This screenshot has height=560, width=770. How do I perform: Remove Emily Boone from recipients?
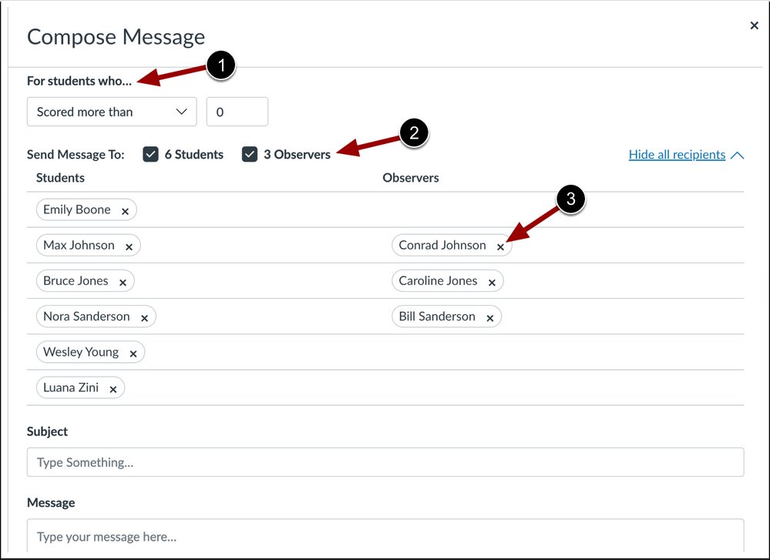125,211
